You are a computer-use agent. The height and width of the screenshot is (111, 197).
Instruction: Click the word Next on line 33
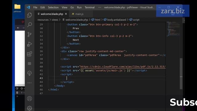[76, 40]
